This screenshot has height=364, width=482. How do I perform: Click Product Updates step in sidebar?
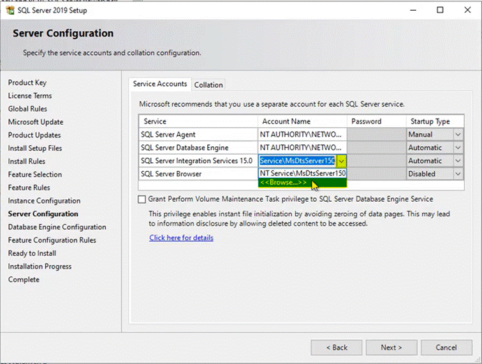[x=34, y=136]
